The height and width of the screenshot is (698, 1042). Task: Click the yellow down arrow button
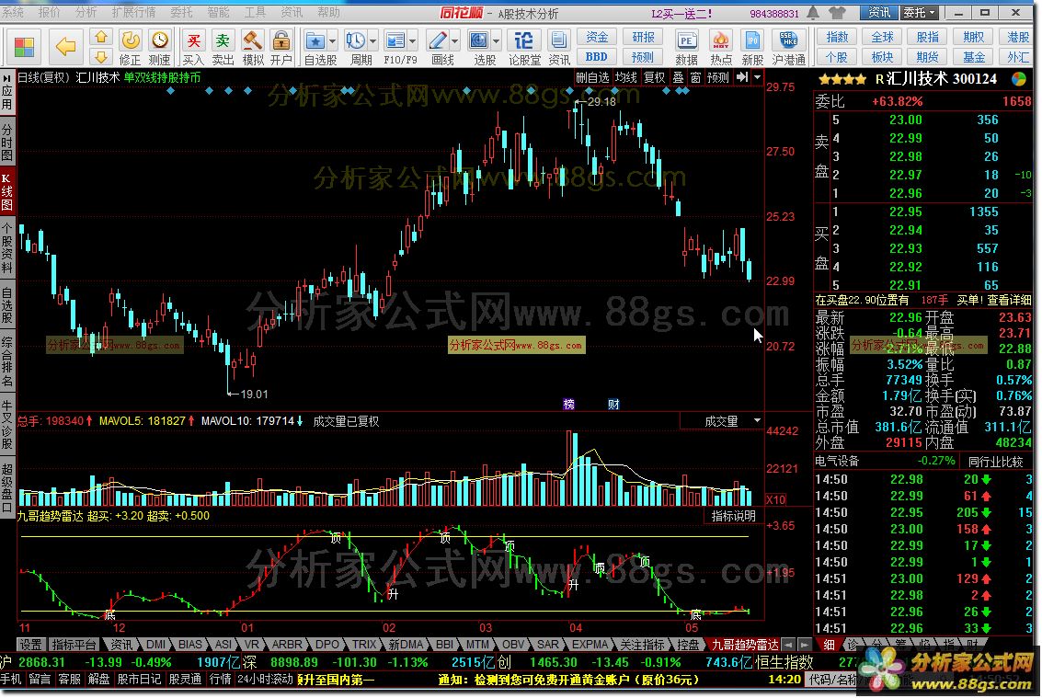click(101, 56)
